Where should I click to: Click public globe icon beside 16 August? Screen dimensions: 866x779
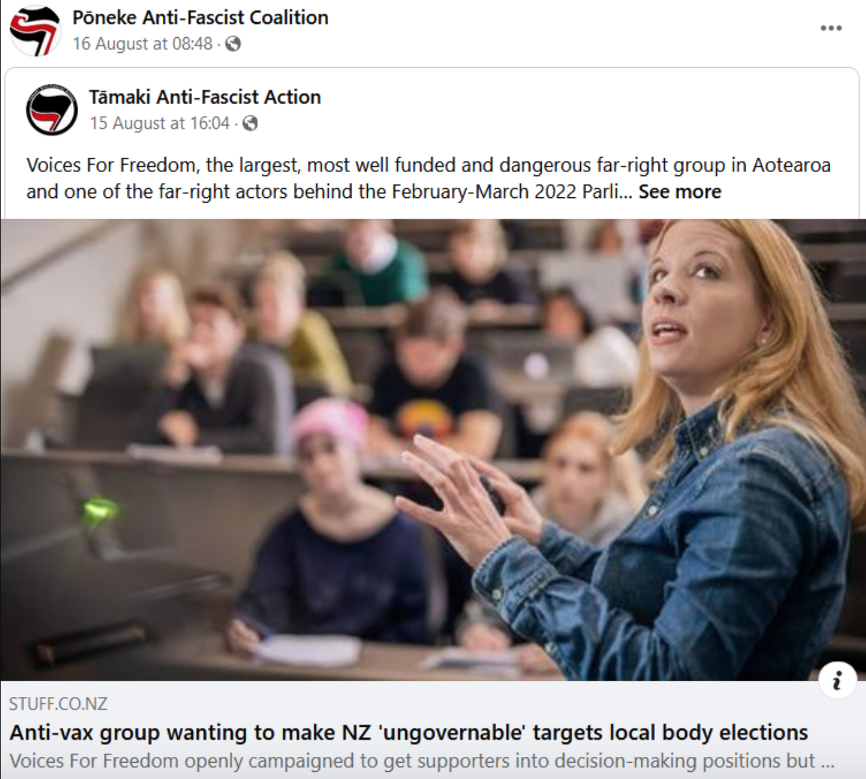click(x=233, y=44)
